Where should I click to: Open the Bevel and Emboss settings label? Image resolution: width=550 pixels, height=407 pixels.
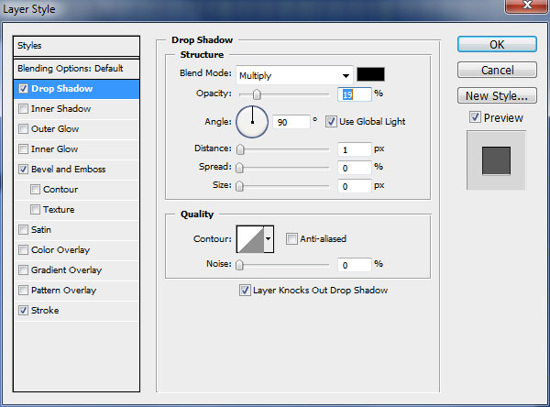(x=69, y=169)
